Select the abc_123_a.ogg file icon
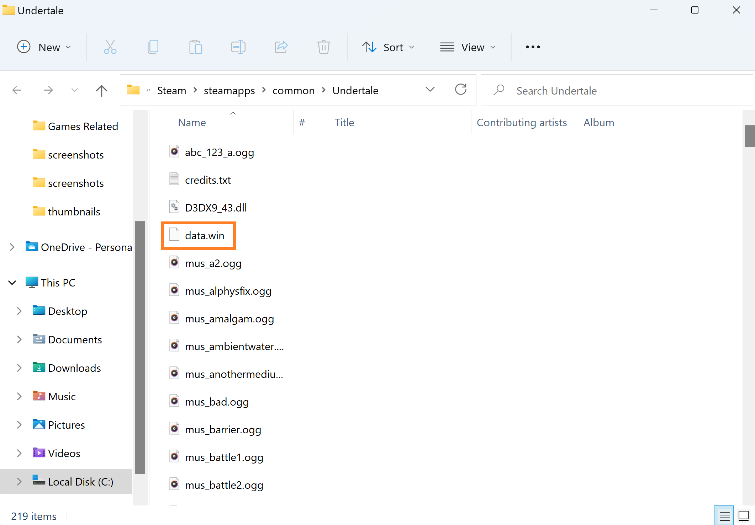Screen dimensions: 755x525 (x=174, y=152)
